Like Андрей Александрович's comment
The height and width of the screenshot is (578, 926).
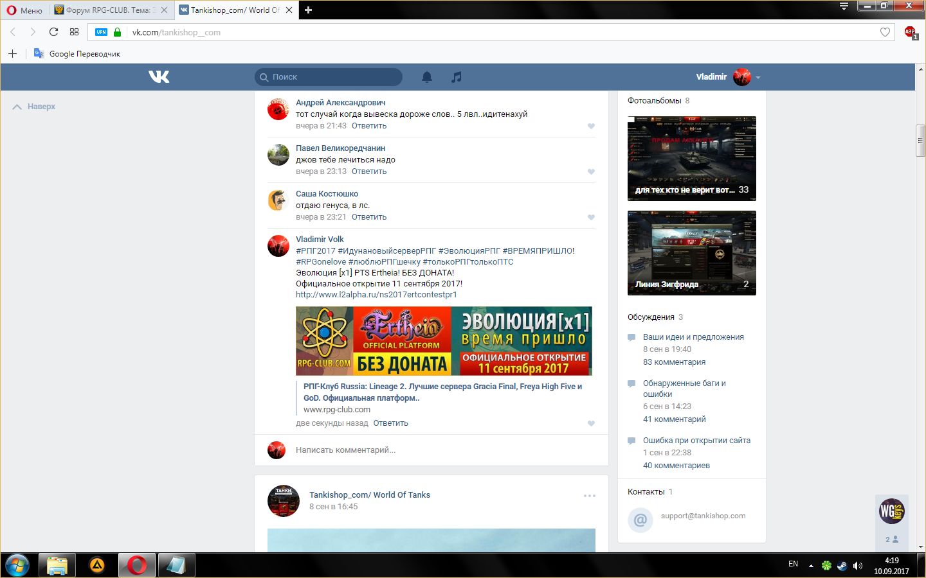[591, 127]
